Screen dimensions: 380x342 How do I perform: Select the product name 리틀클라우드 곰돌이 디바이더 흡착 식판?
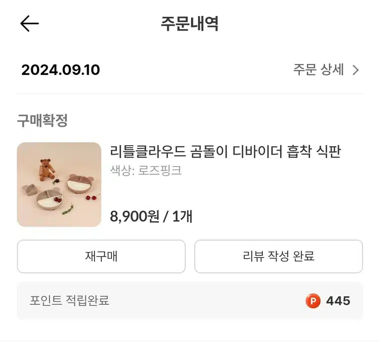coord(226,152)
